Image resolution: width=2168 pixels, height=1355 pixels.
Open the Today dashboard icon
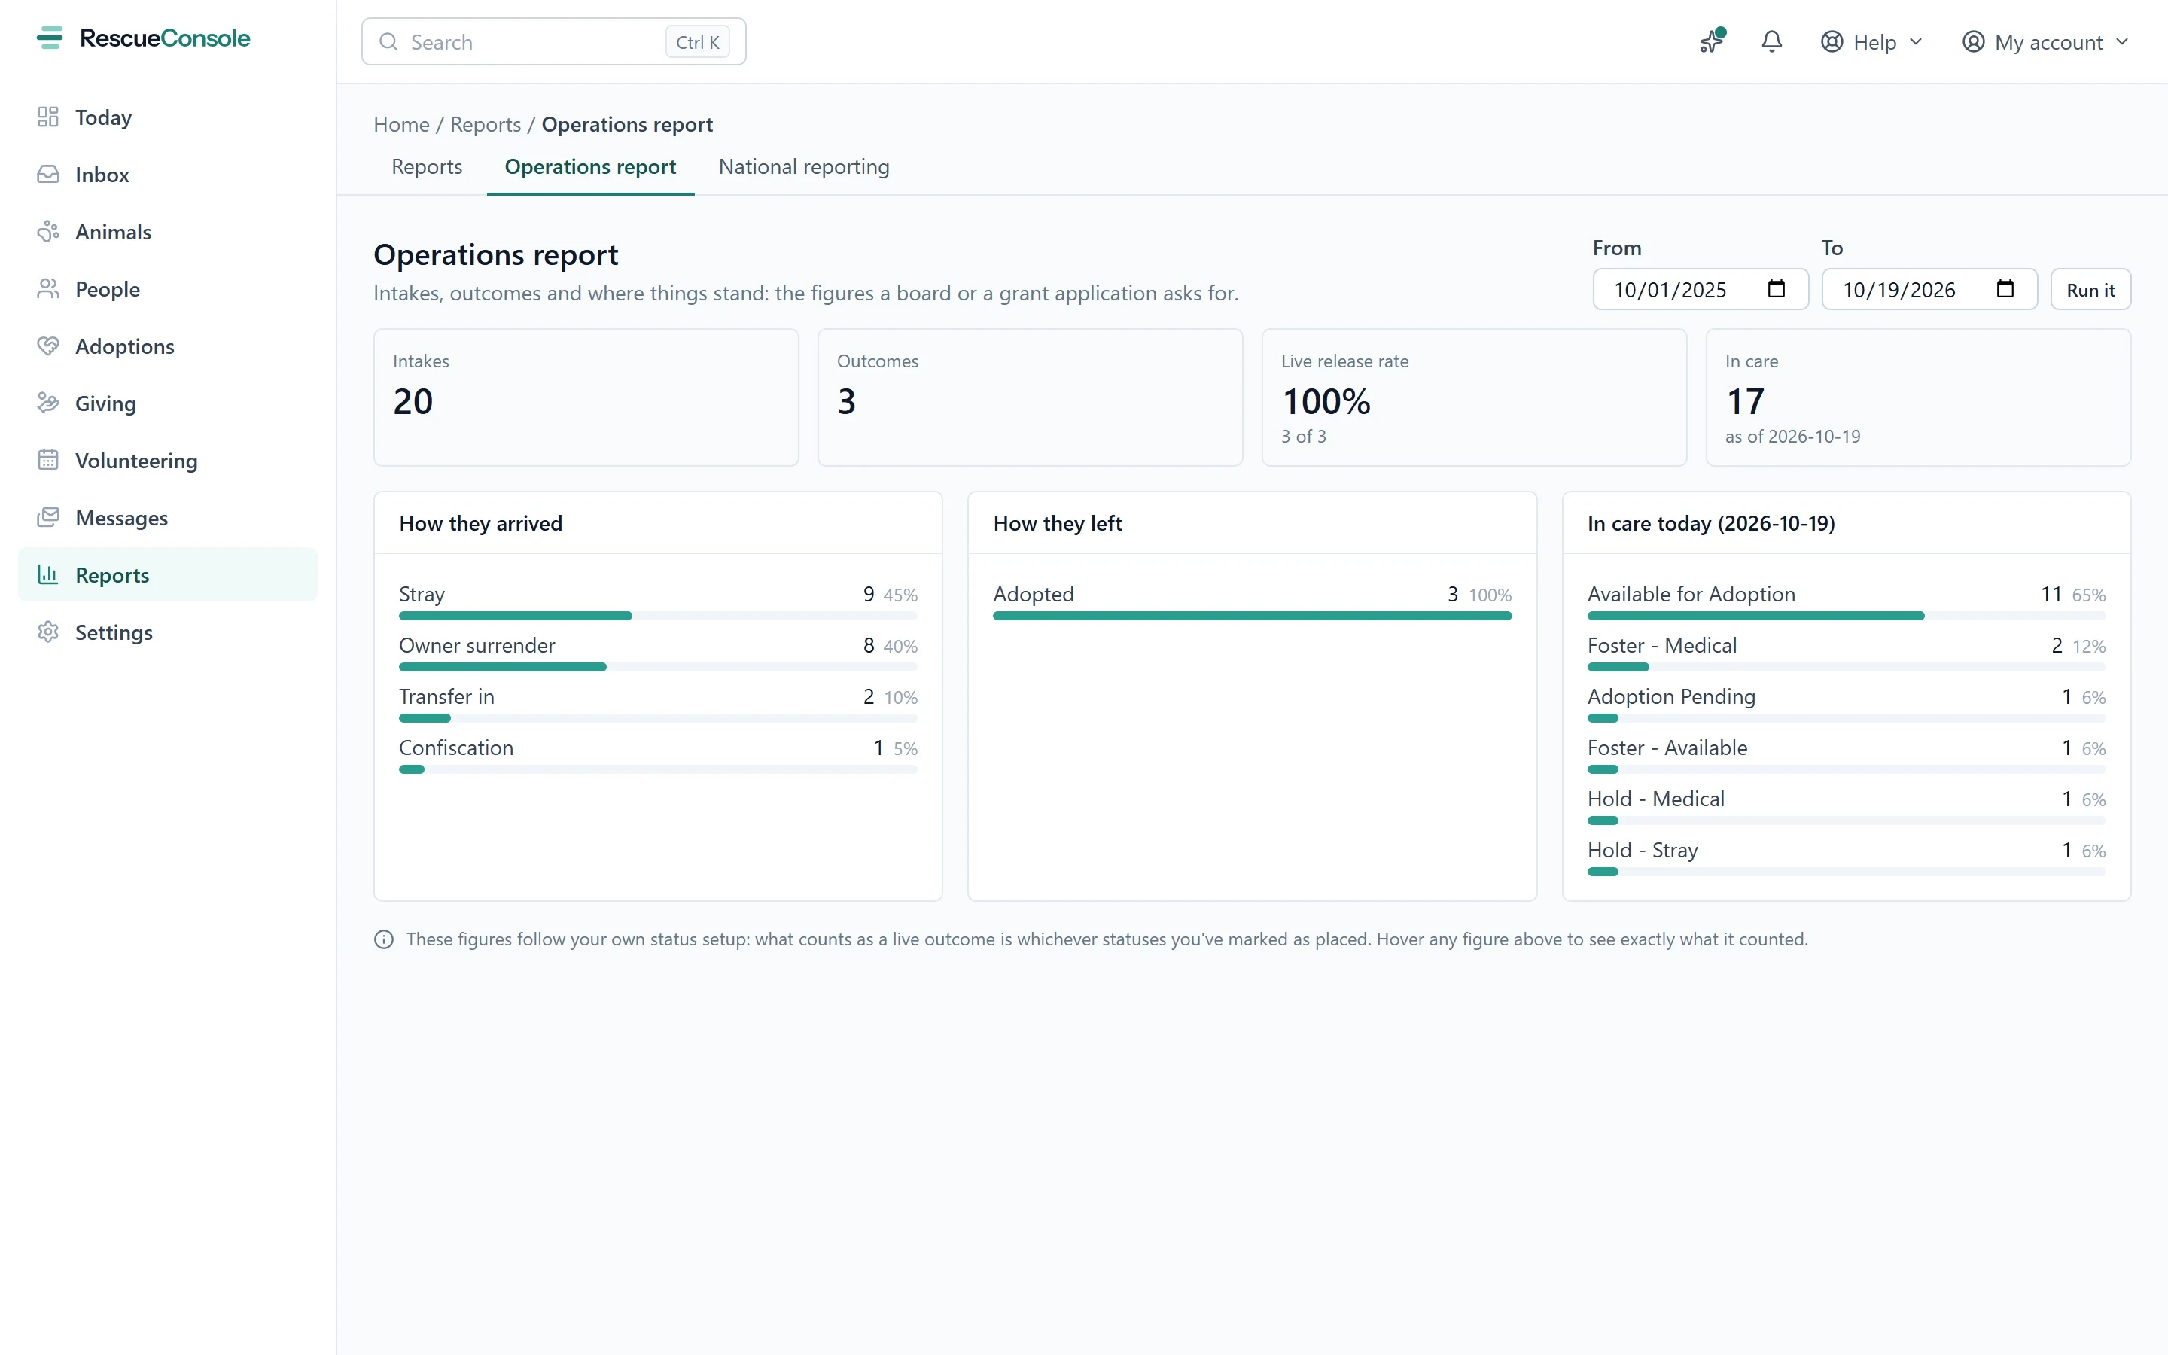click(48, 117)
